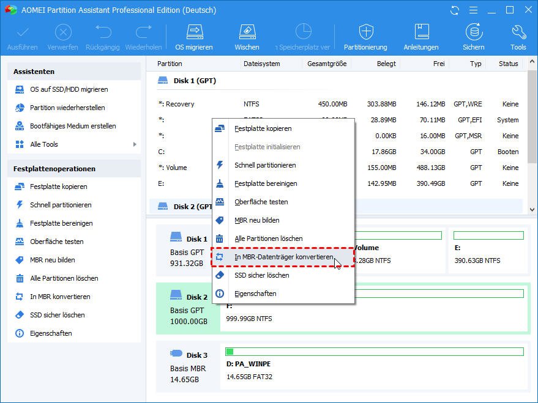Click sidebar Eigenschaften info icon

click(x=20, y=333)
